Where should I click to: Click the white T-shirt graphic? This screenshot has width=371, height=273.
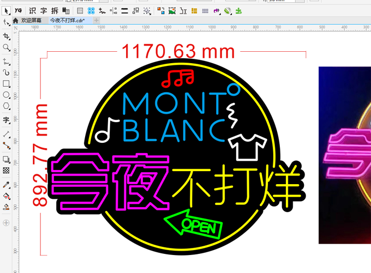coord(248,147)
